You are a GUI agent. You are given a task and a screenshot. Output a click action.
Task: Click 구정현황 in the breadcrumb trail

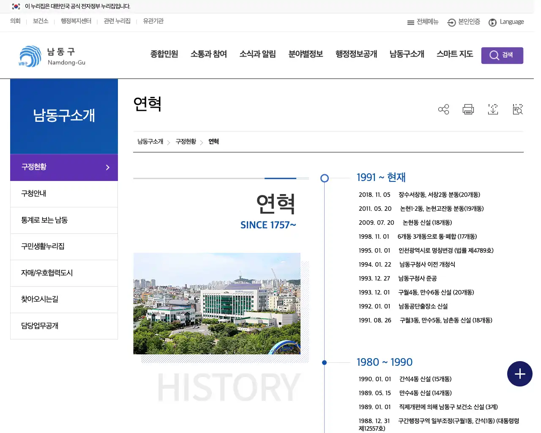186,142
